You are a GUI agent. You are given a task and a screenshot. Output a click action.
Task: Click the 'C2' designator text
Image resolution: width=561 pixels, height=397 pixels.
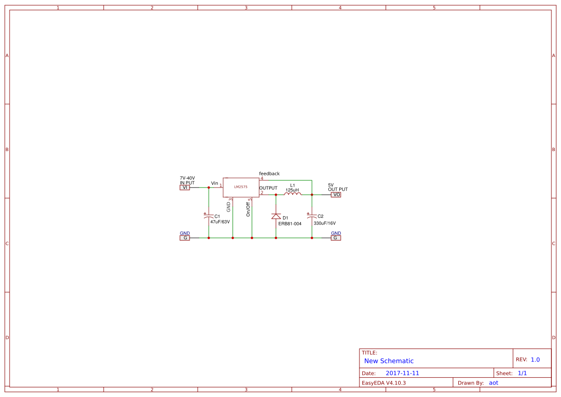[x=321, y=216]
